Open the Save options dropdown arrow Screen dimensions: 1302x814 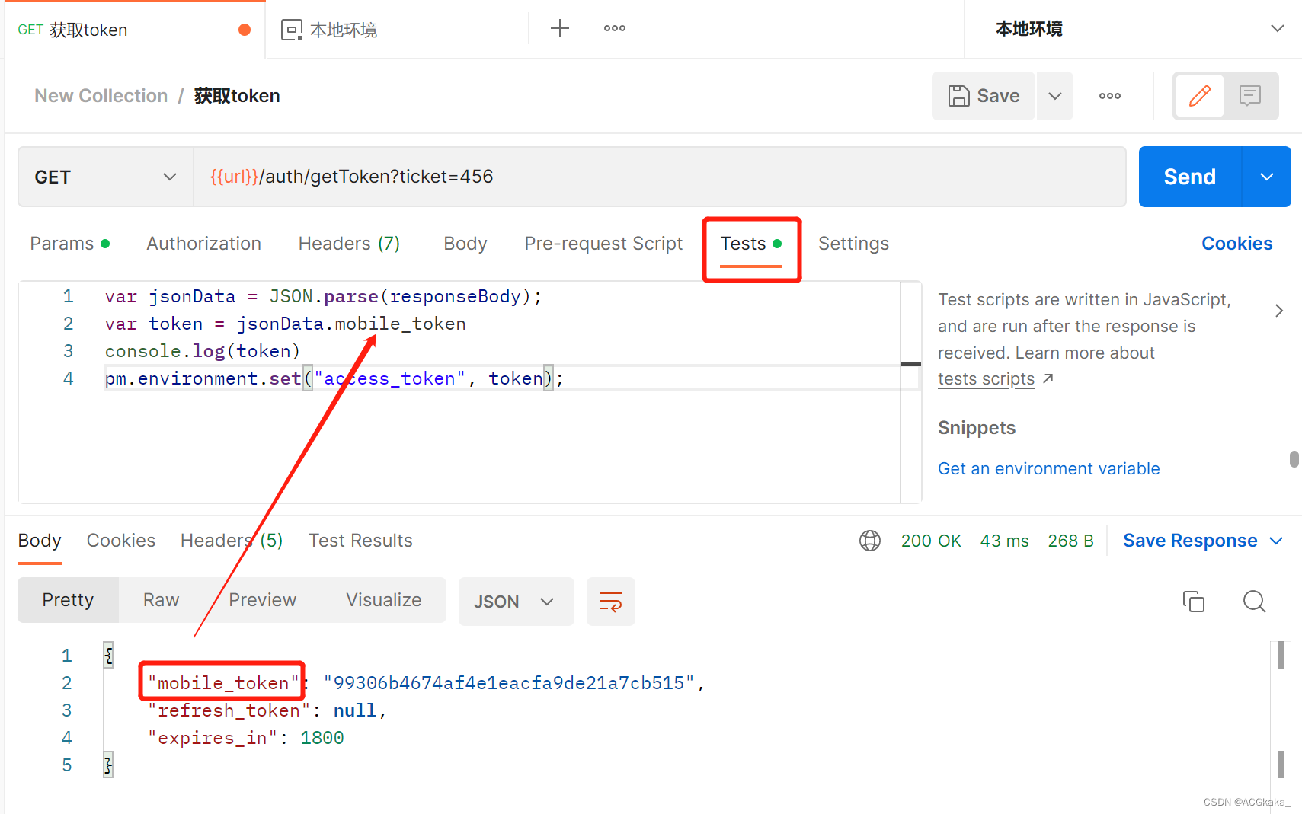point(1055,96)
